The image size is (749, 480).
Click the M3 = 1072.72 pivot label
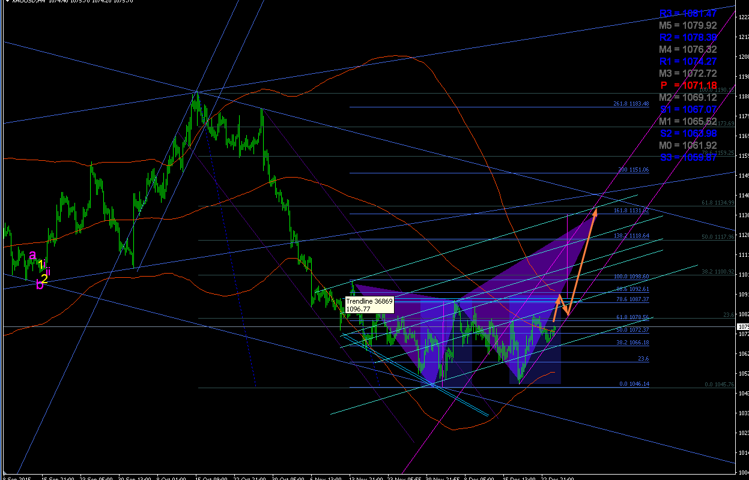688,73
